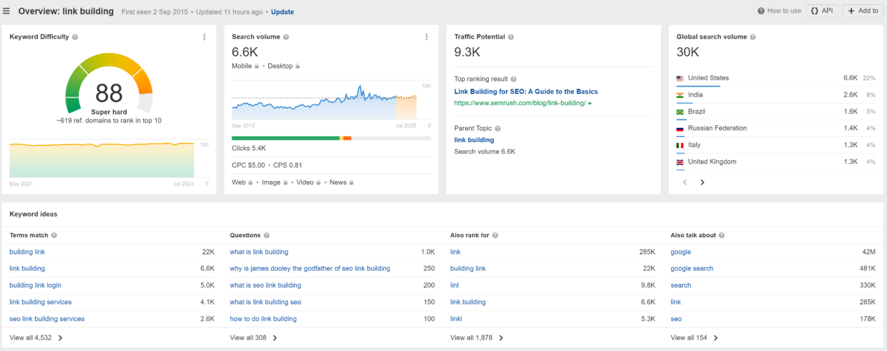
Task: Click Search volume help icon
Action: point(286,37)
